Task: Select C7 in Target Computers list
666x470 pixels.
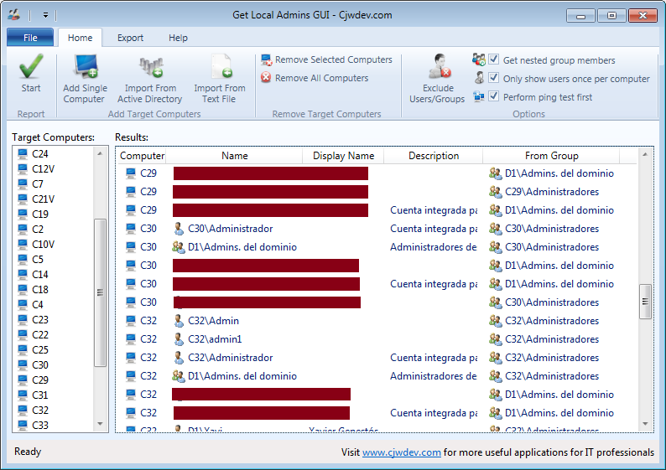Action: (x=38, y=183)
